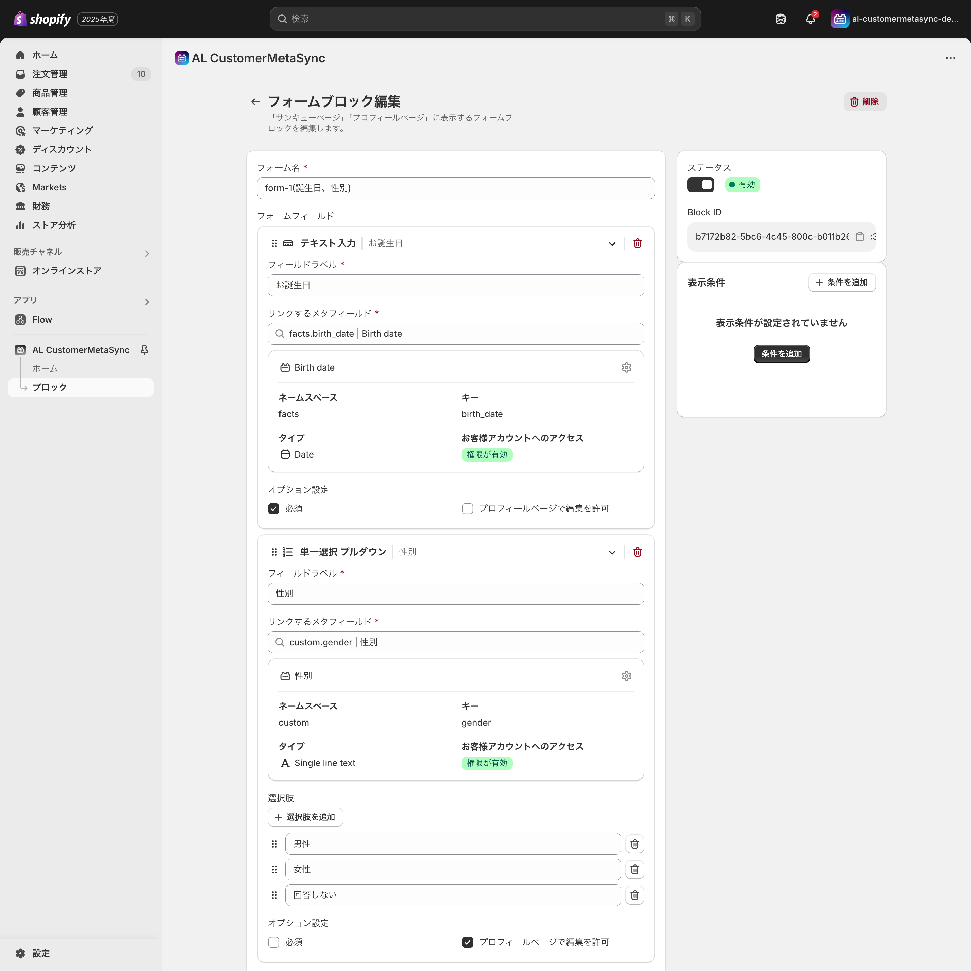
Task: Delete the 女性 choice
Action: [635, 870]
